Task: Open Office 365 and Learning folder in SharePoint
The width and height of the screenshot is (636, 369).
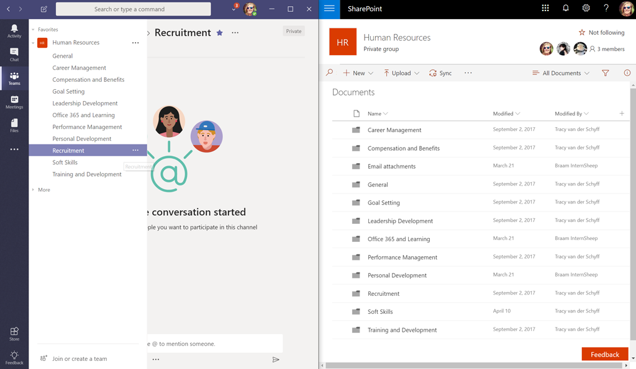Action: click(x=399, y=239)
